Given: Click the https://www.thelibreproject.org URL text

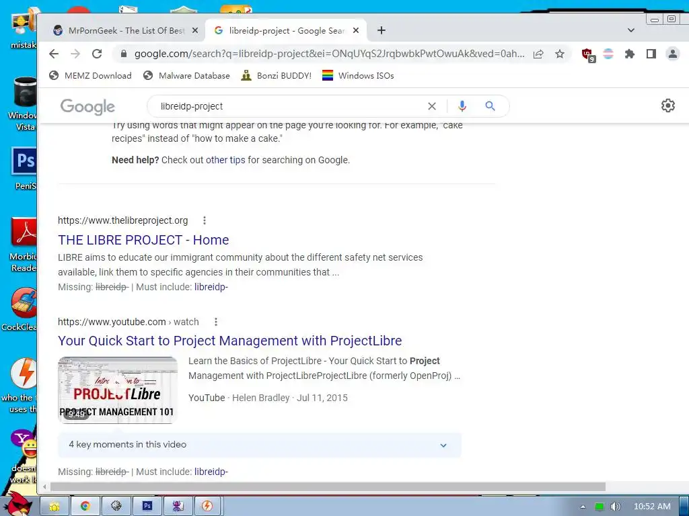Looking at the screenshot, I should [123, 220].
